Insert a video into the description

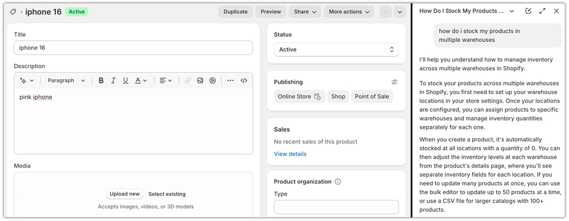click(x=213, y=80)
